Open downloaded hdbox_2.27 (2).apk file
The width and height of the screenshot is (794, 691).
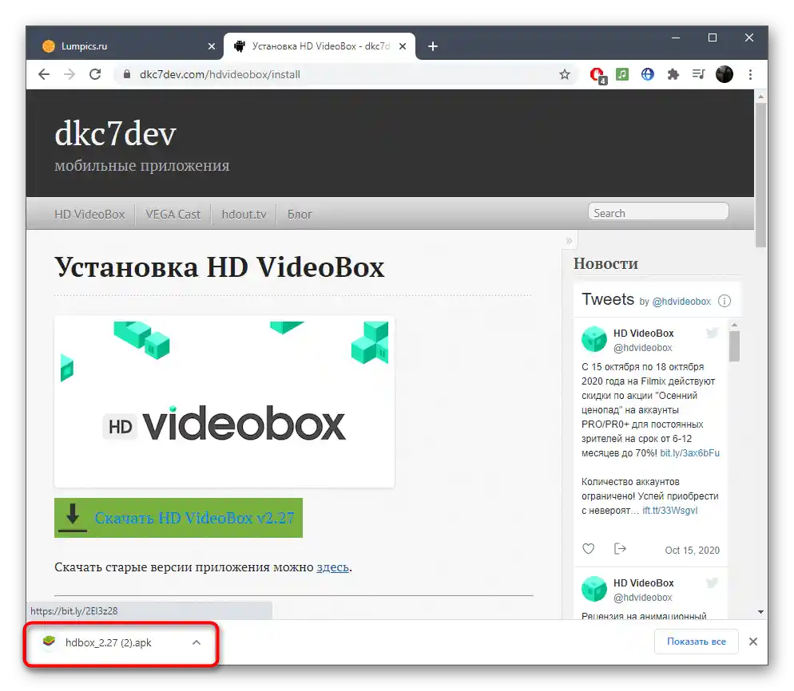(109, 643)
